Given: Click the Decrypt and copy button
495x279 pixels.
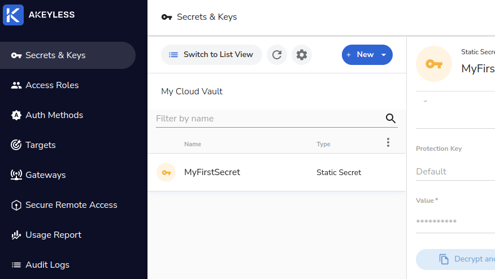Looking at the screenshot, I should (x=455, y=259).
